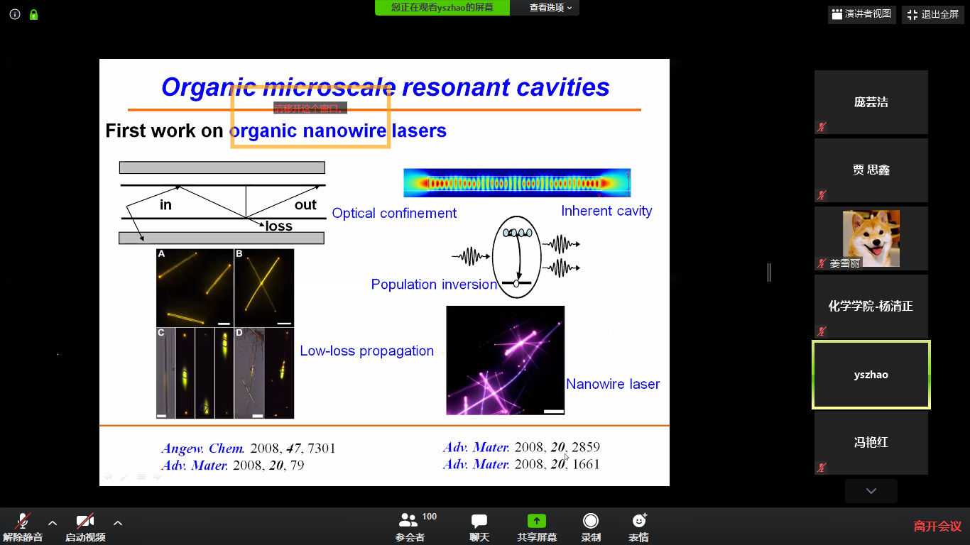Viewport: 970px width, 545px height.
Task: Open the View Options dropdown
Action: click(x=550, y=8)
